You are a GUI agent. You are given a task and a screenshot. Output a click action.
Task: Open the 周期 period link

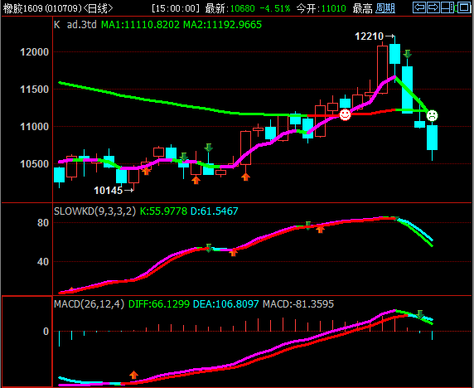[x=385, y=8]
